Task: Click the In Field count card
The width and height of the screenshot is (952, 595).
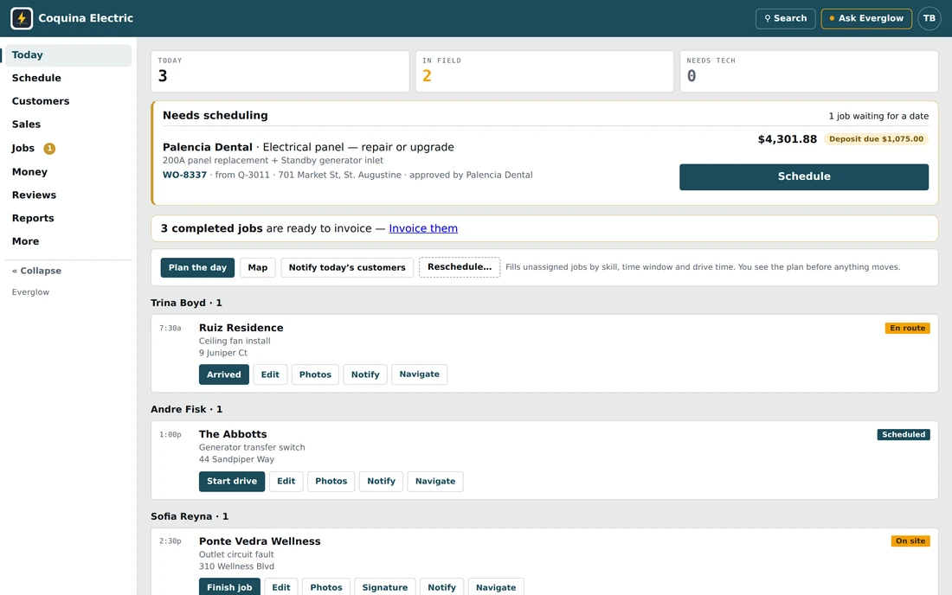Action: (x=544, y=71)
